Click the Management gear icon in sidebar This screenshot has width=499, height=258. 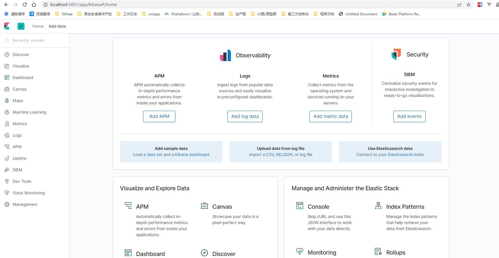pyautogui.click(x=7, y=204)
